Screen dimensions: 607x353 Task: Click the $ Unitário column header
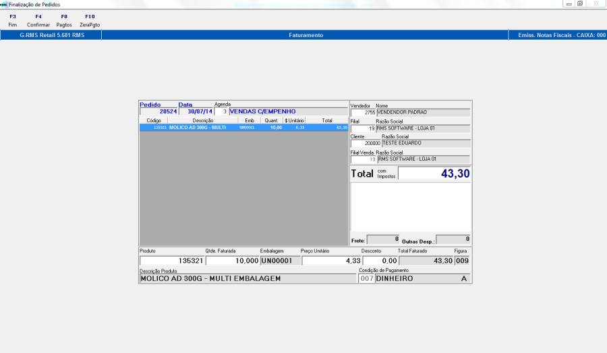[x=294, y=121]
